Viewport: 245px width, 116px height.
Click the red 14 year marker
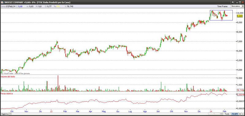(x=211, y=111)
